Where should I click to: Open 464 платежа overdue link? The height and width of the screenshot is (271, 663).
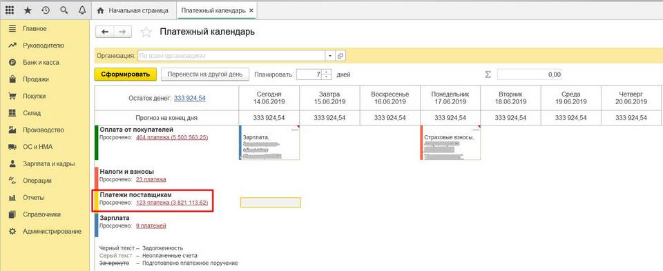[x=172, y=137]
